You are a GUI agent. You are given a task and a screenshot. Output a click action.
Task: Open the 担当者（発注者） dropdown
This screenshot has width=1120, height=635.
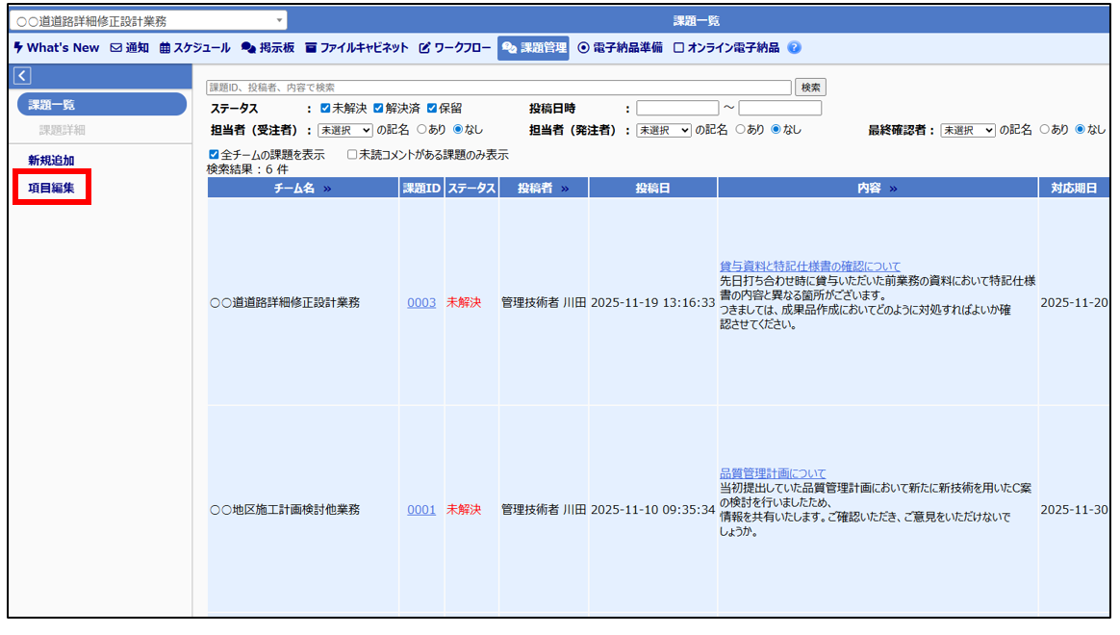tap(663, 130)
